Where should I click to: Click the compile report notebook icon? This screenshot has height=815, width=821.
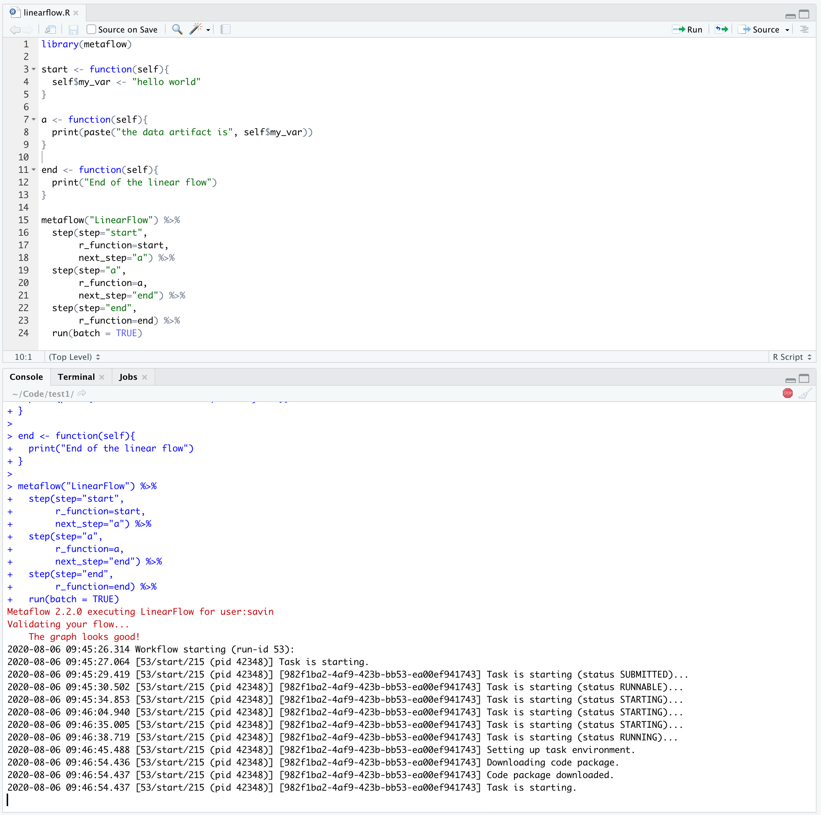226,29
